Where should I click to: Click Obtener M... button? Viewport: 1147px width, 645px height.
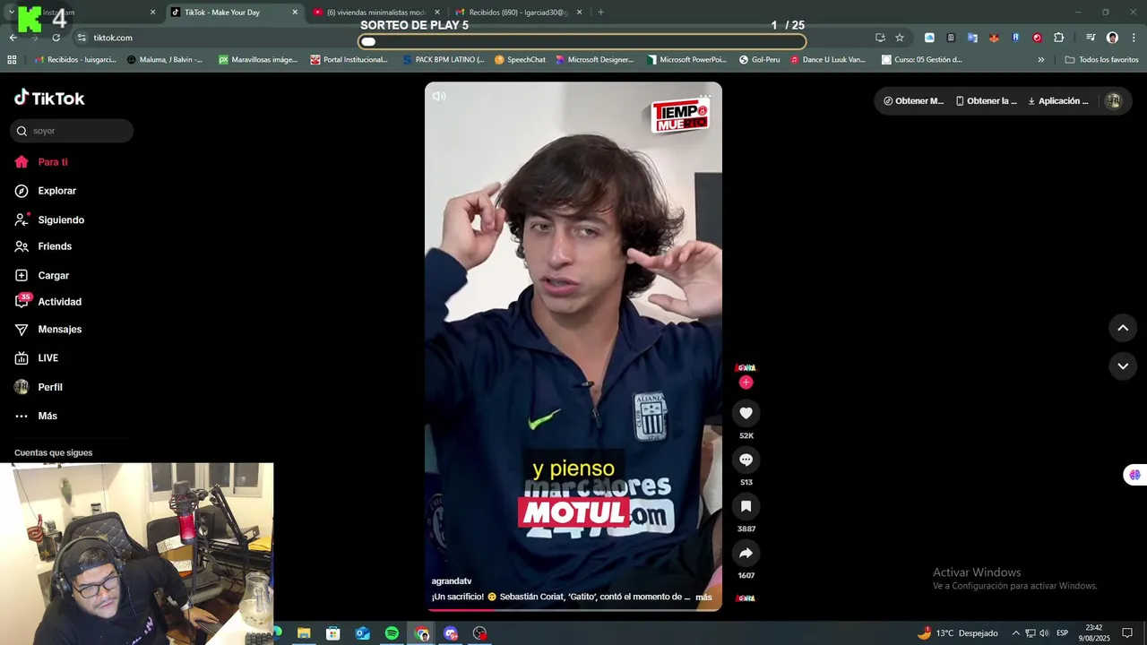tap(914, 101)
